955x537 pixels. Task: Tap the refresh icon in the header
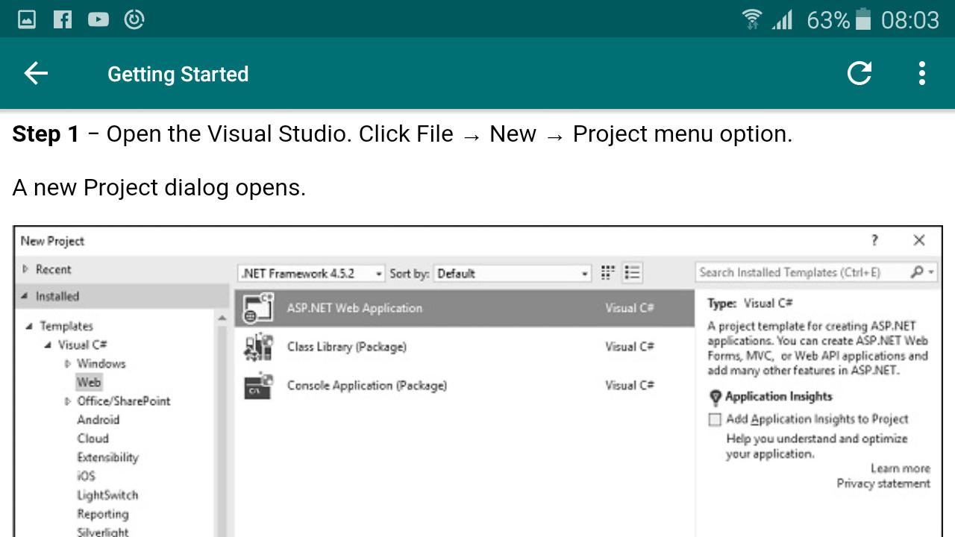pos(859,73)
